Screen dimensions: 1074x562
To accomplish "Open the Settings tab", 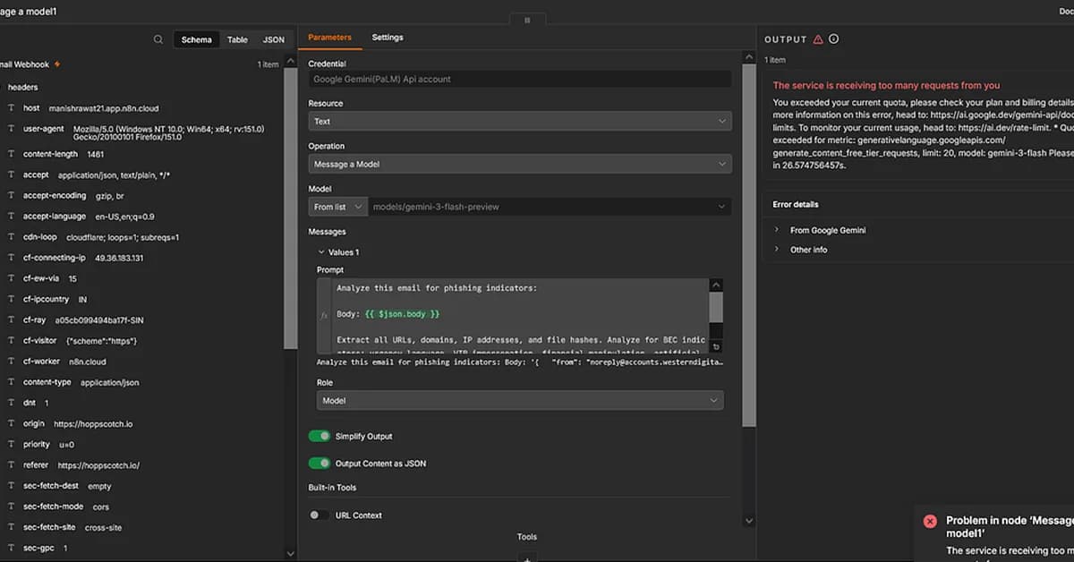I will 388,38.
